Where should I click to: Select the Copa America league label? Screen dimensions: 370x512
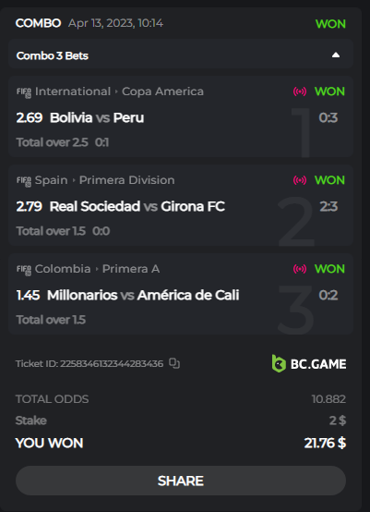(x=162, y=91)
